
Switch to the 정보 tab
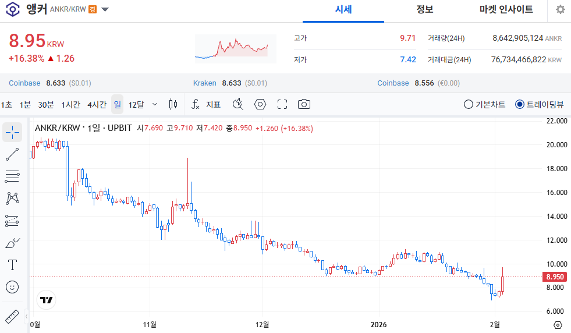coord(425,9)
